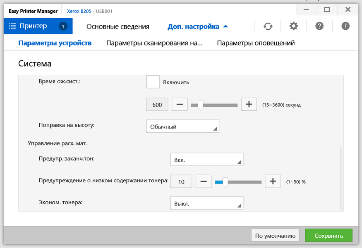Click the minus button for system timeout
This screenshot has height=248, width=362.
(x=180, y=105)
